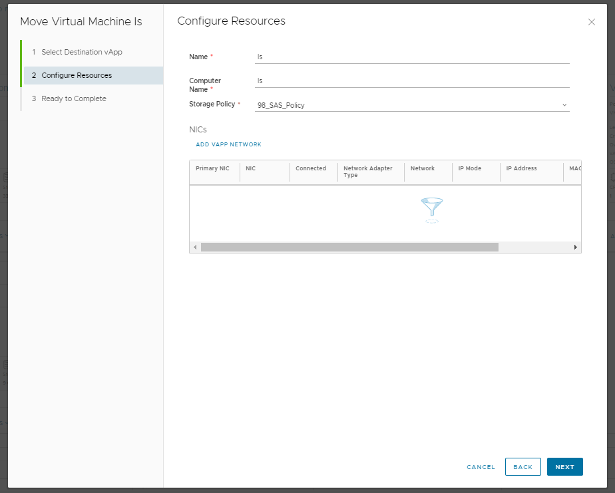Click the BACK button
Image resolution: width=615 pixels, height=493 pixels.
click(x=522, y=467)
